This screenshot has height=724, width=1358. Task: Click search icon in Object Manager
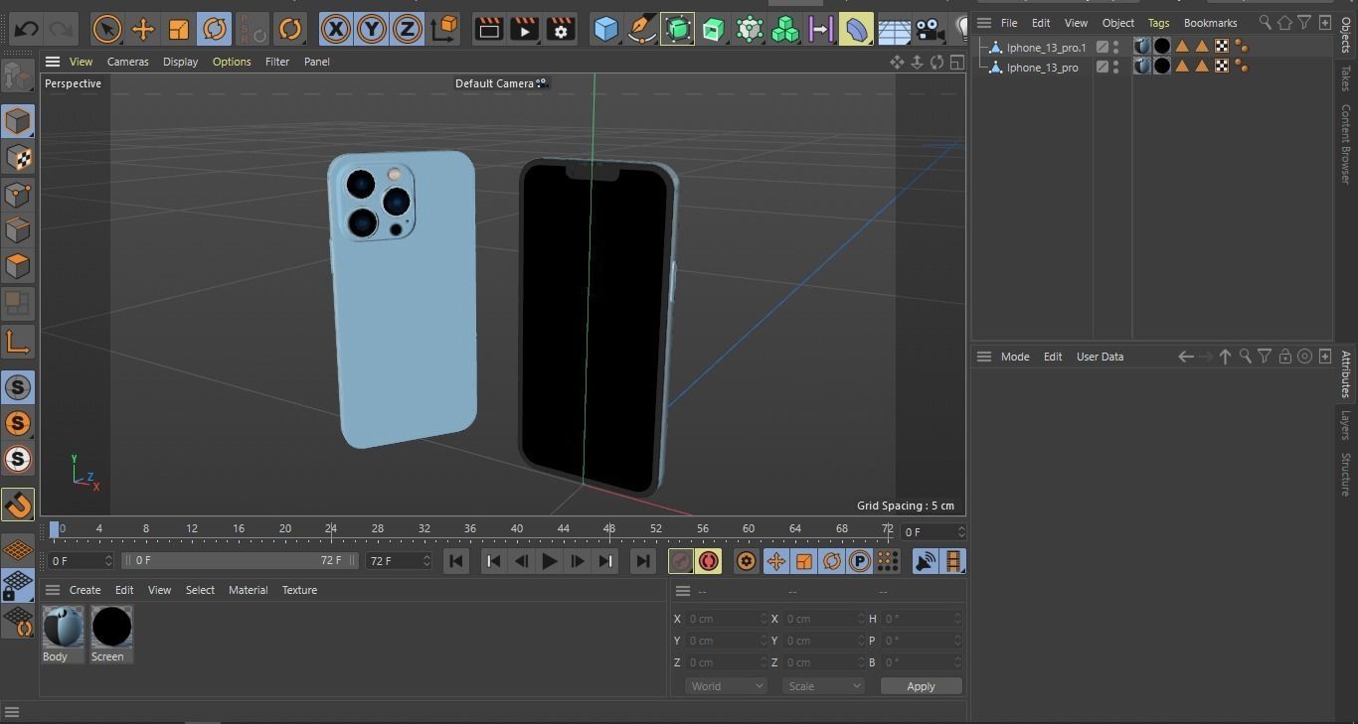tap(1265, 23)
